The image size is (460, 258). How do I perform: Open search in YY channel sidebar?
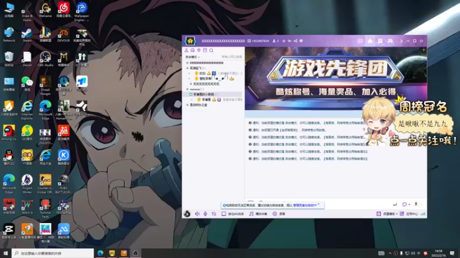point(211,50)
